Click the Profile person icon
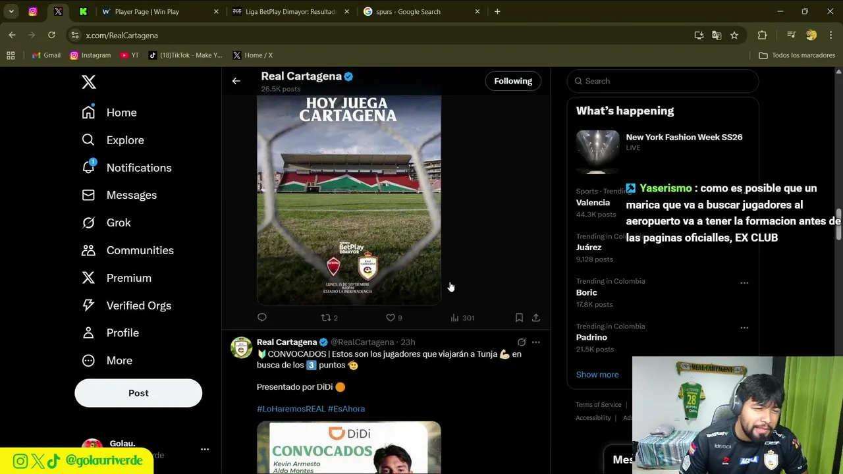843x474 pixels. [x=88, y=332]
